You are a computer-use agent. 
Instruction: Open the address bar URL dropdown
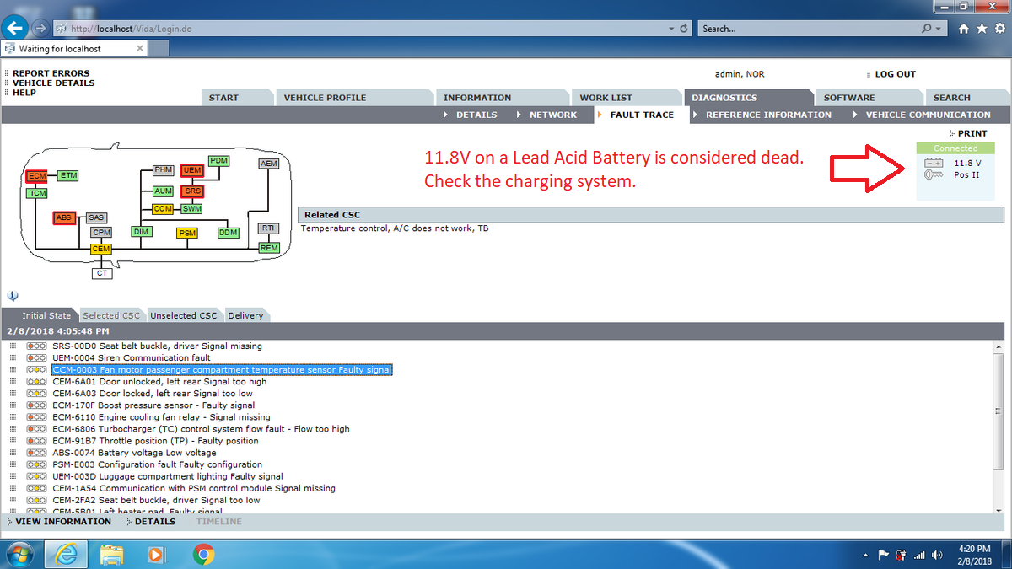671,29
